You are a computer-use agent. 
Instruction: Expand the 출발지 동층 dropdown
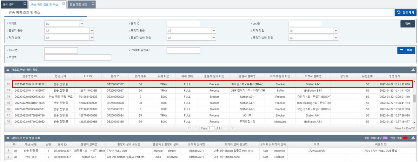(92, 31)
